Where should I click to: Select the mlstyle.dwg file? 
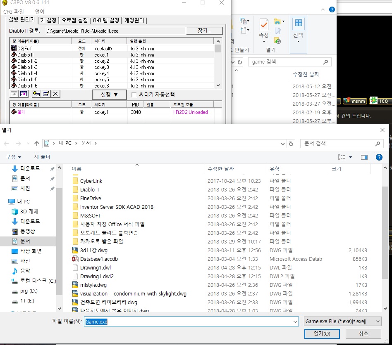(93, 285)
